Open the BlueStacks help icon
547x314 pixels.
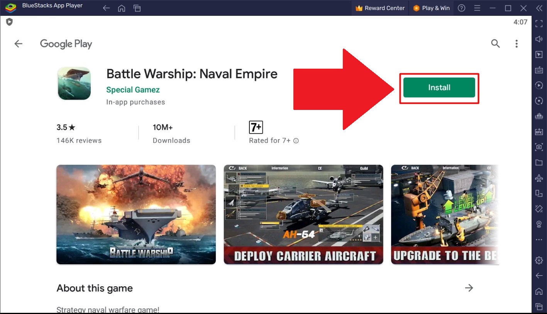click(461, 8)
